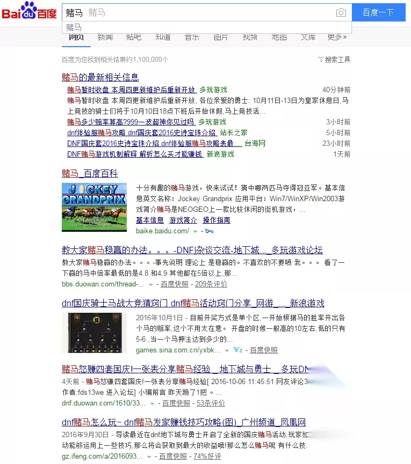This screenshot has height=464, width=411.
Task: Open camera image search icon
Action: click(341, 12)
